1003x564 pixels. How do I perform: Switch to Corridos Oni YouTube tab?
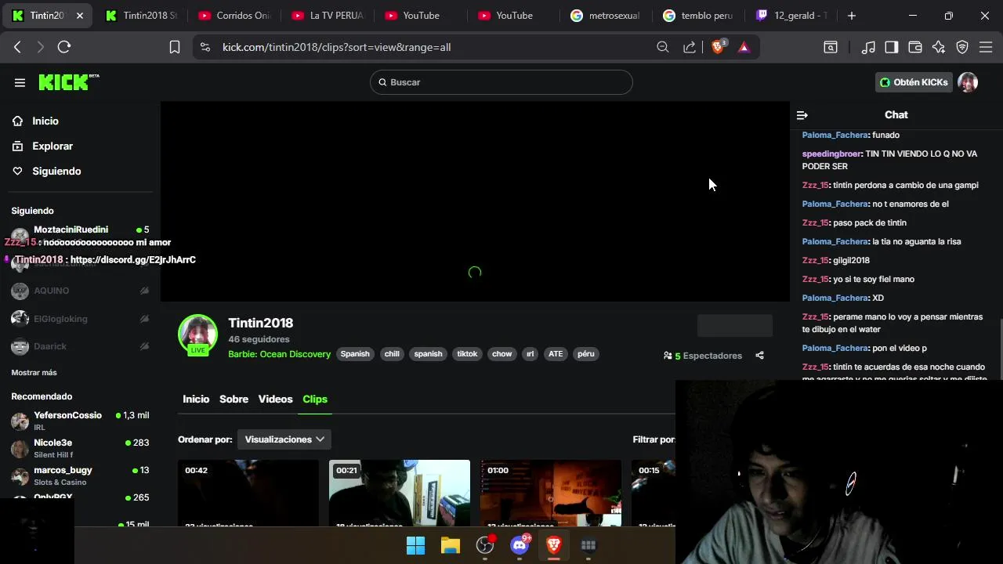click(234, 16)
